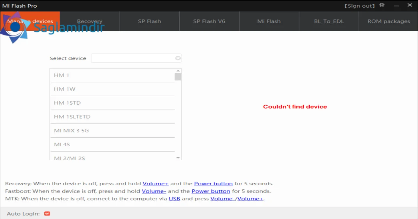Viewport: 418px width, 219px height.
Task: Clear the Select device field
Action: click(178, 58)
